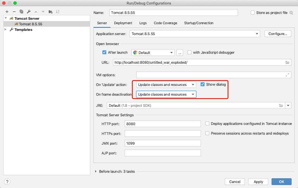Expand Before launch tasks section

[x=96, y=171]
